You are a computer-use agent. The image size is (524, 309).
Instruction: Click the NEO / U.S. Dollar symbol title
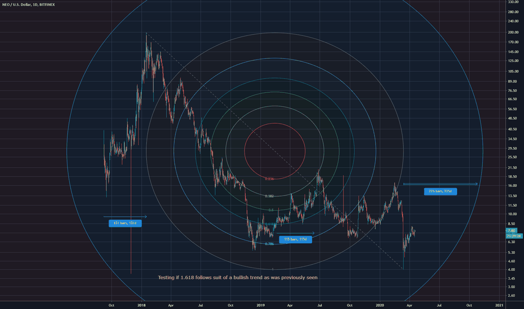16,4
